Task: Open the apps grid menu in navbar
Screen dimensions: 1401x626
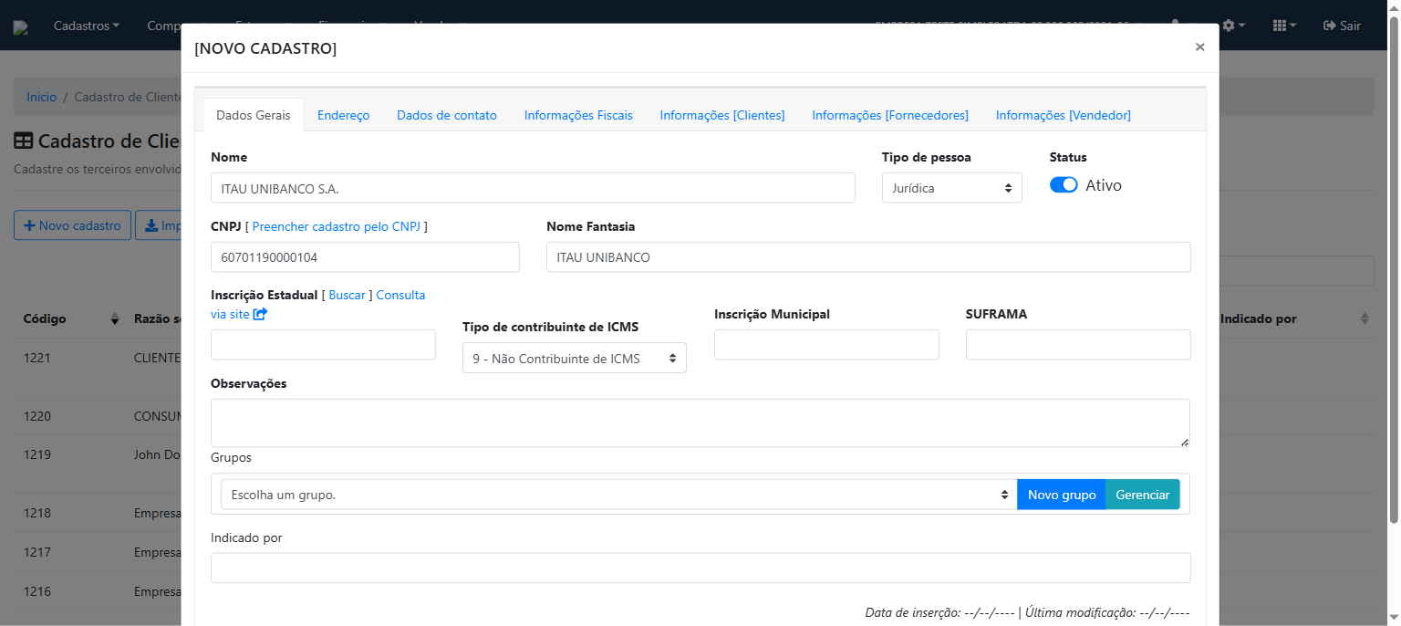Action: [1284, 26]
